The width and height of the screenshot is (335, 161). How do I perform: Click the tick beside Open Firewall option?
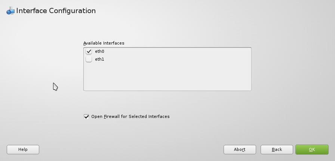[86, 116]
